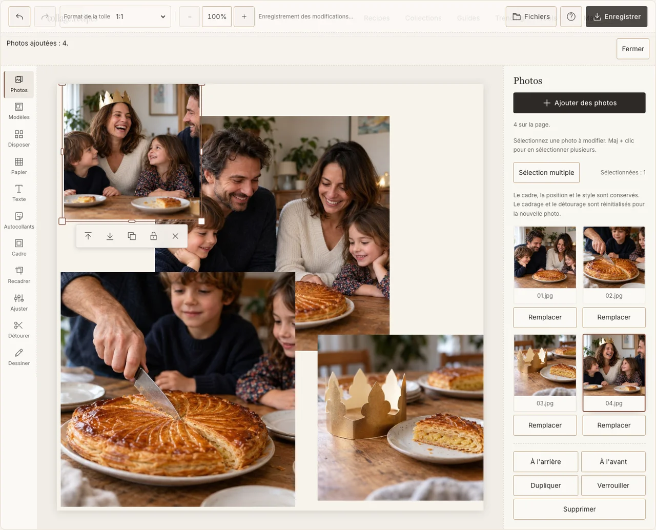Open the help question mark icon
This screenshot has height=530, width=656.
(x=571, y=17)
